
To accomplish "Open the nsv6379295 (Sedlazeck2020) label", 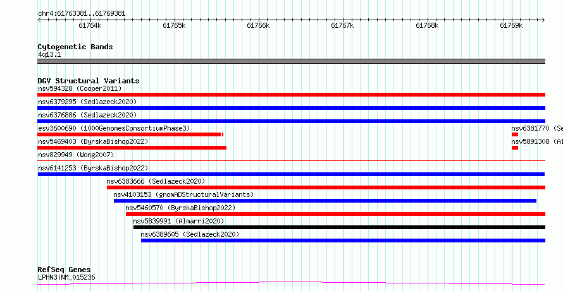I will (x=87, y=102).
